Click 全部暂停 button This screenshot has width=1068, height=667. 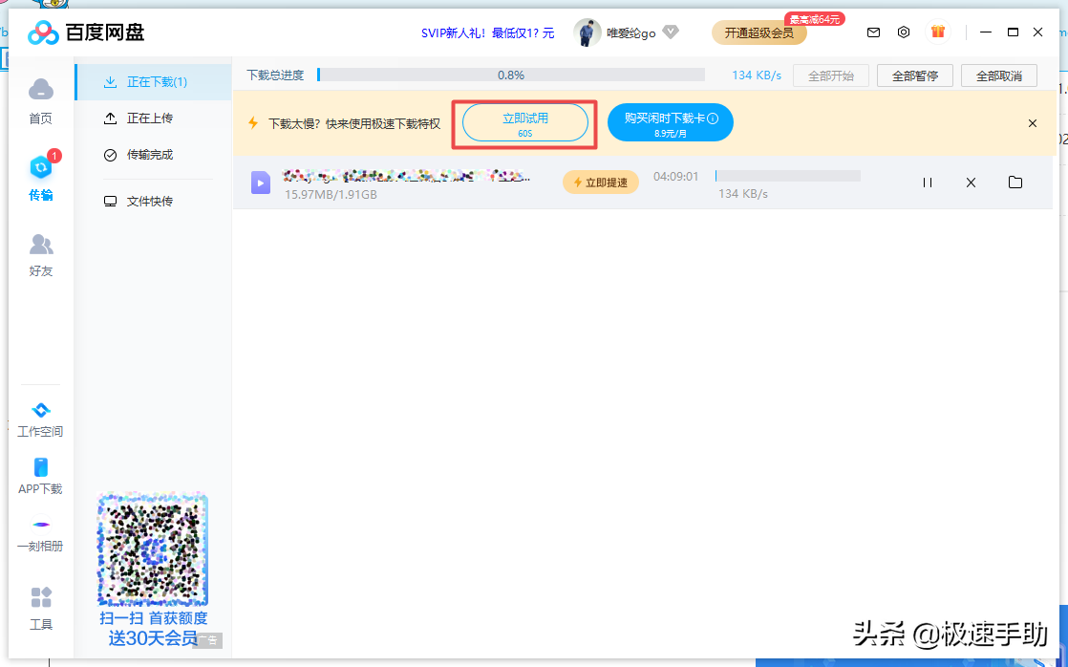[915, 75]
